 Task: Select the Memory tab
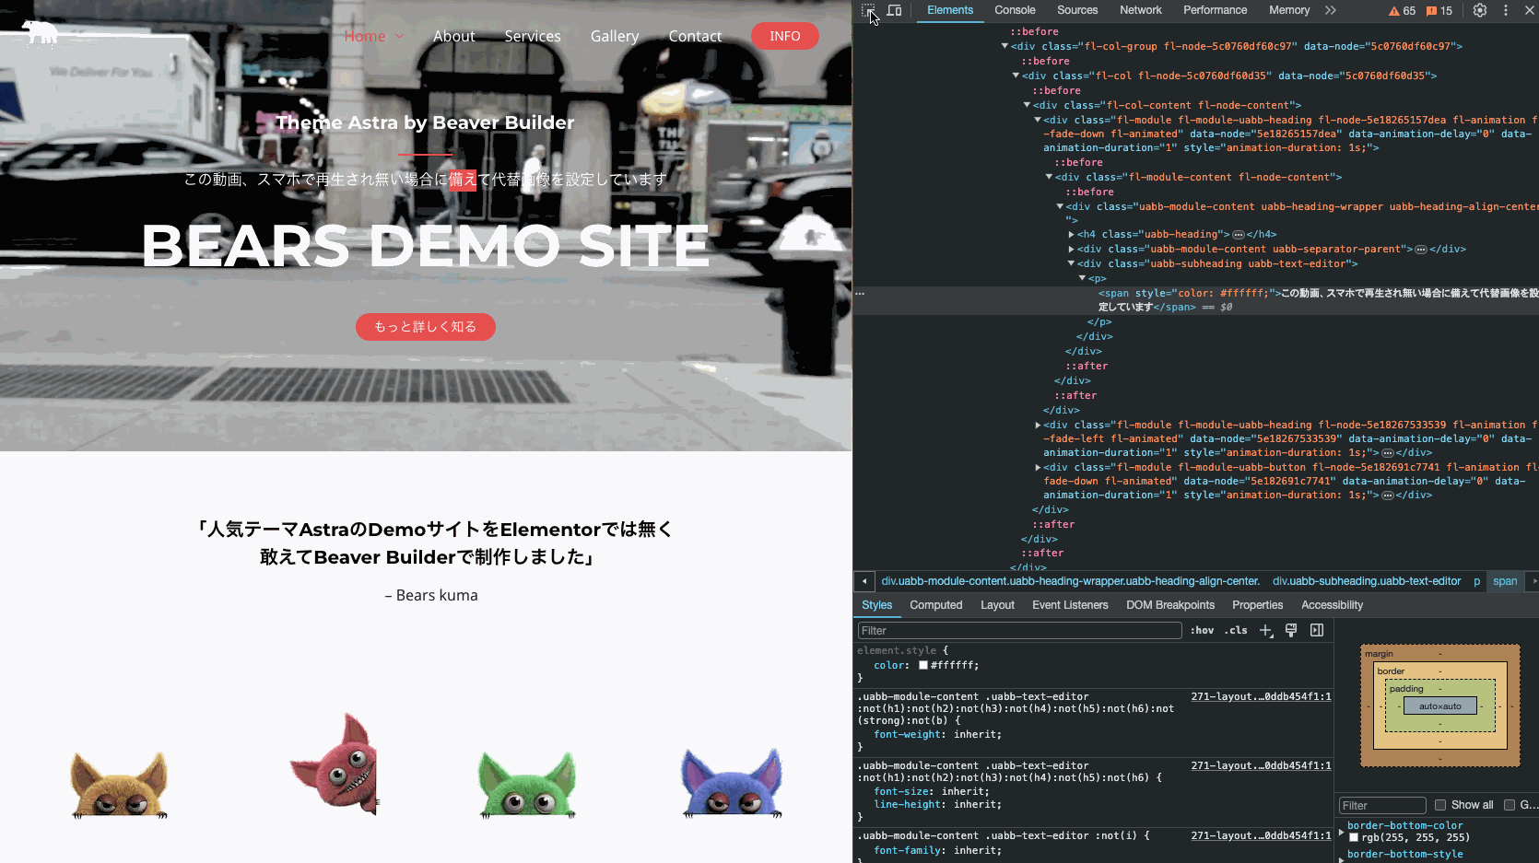[1289, 10]
